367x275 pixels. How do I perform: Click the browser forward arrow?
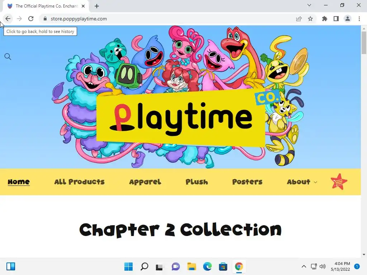[19, 19]
